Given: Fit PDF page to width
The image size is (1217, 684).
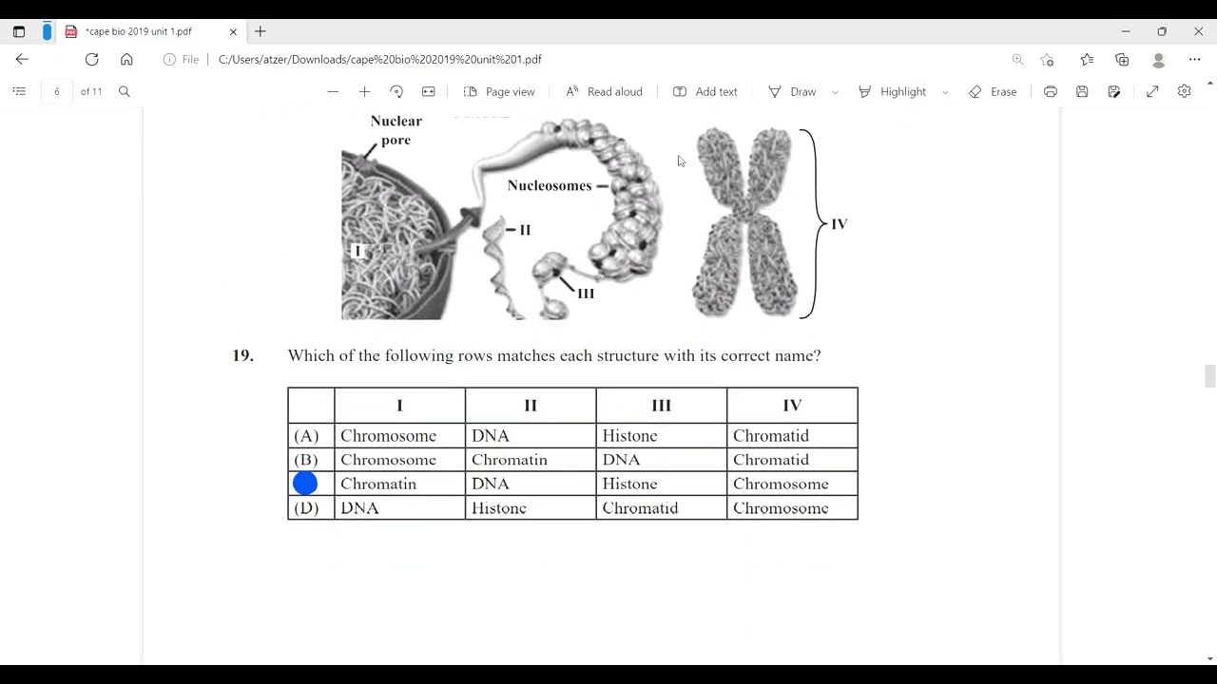Looking at the screenshot, I should coord(429,91).
